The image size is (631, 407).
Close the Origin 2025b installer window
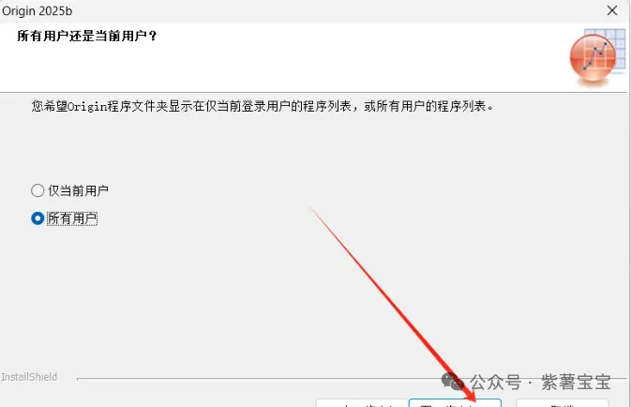612,10
